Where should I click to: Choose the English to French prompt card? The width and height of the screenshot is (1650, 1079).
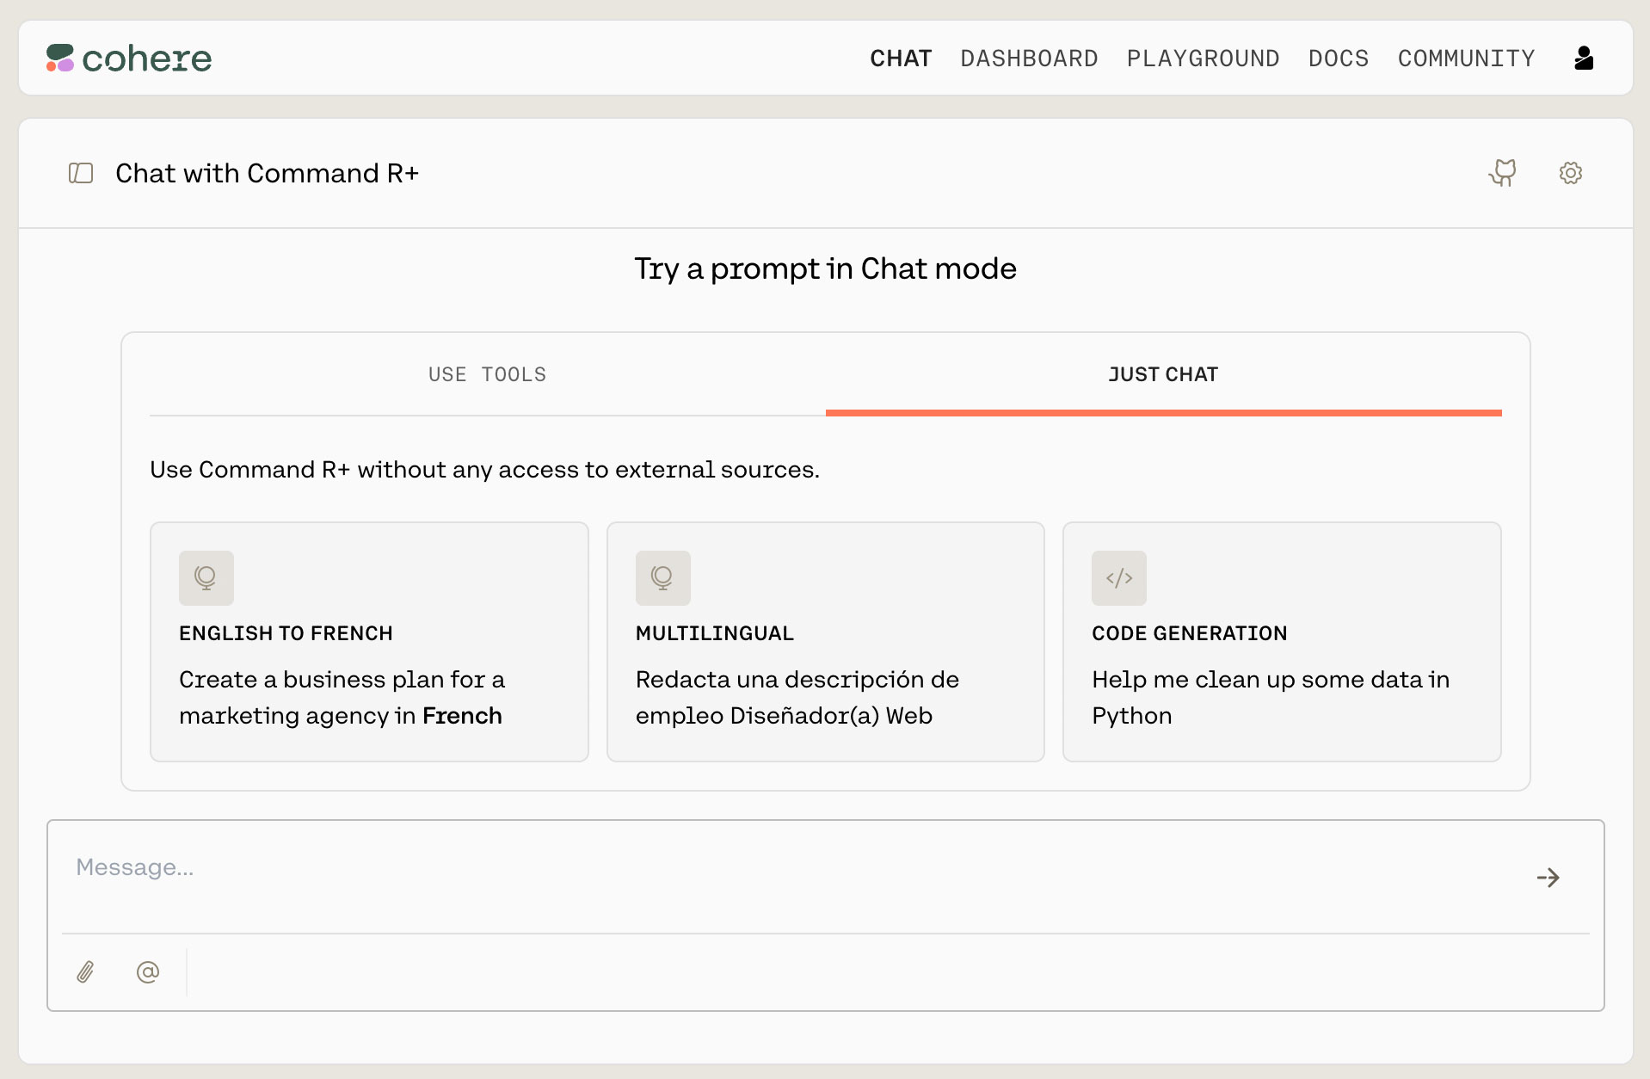(x=369, y=642)
